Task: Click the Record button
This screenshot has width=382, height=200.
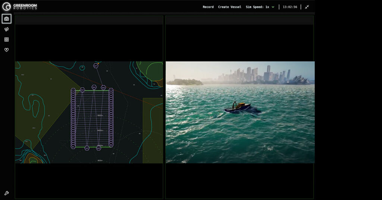Action: pyautogui.click(x=208, y=7)
